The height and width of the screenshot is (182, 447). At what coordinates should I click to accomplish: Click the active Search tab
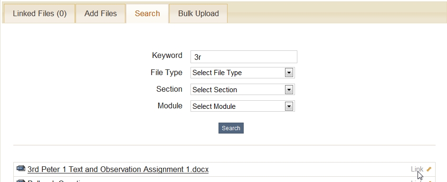147,13
